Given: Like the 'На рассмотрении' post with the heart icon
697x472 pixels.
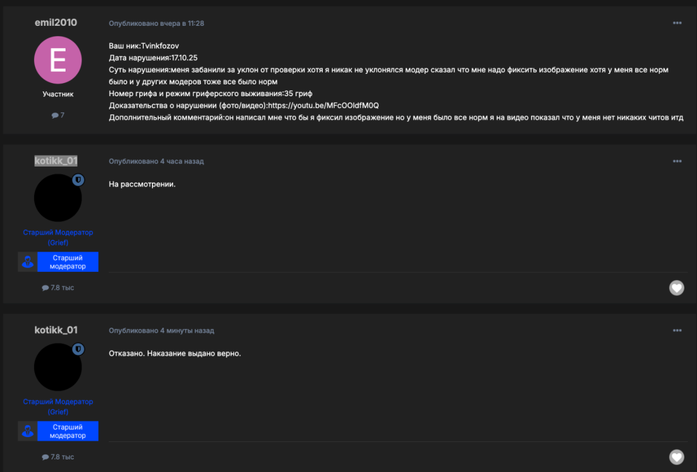Looking at the screenshot, I should [676, 288].
